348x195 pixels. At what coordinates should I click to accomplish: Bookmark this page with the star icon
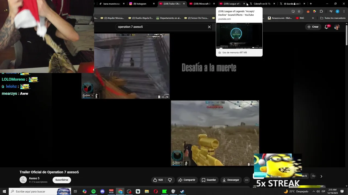click(299, 11)
